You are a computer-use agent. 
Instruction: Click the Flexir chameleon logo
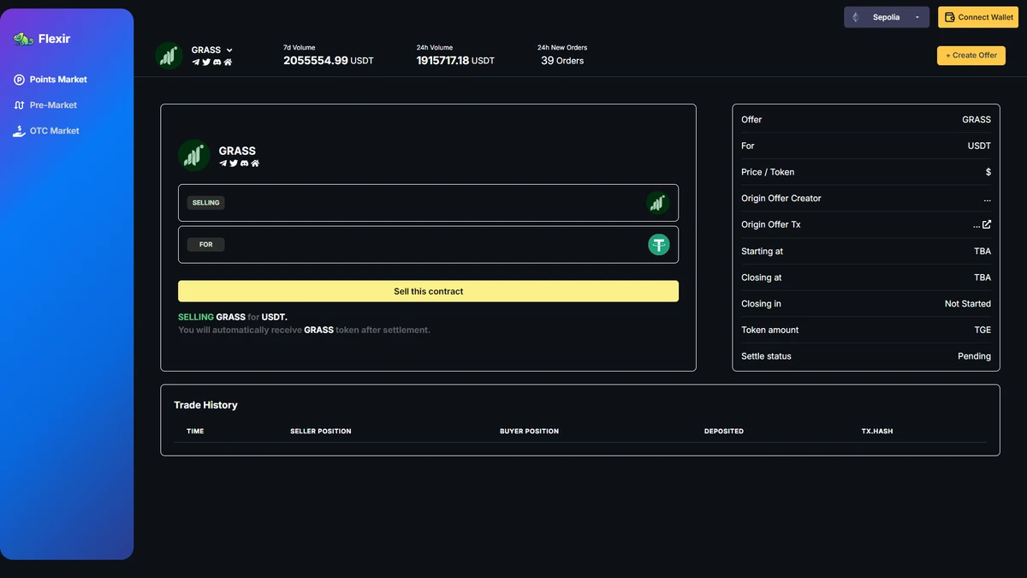[23, 39]
